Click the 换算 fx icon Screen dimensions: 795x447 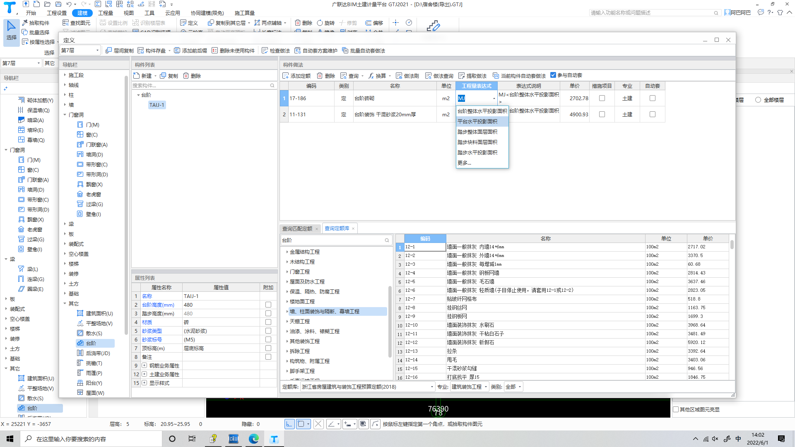[x=371, y=76]
